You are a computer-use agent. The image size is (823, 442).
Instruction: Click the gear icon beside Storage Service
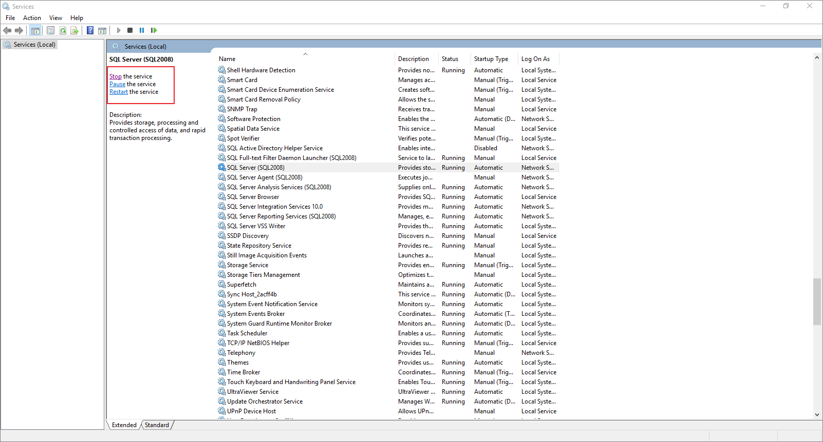(222, 265)
